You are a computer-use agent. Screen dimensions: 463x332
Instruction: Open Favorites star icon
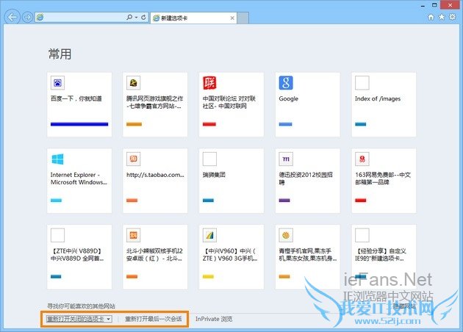click(442, 17)
